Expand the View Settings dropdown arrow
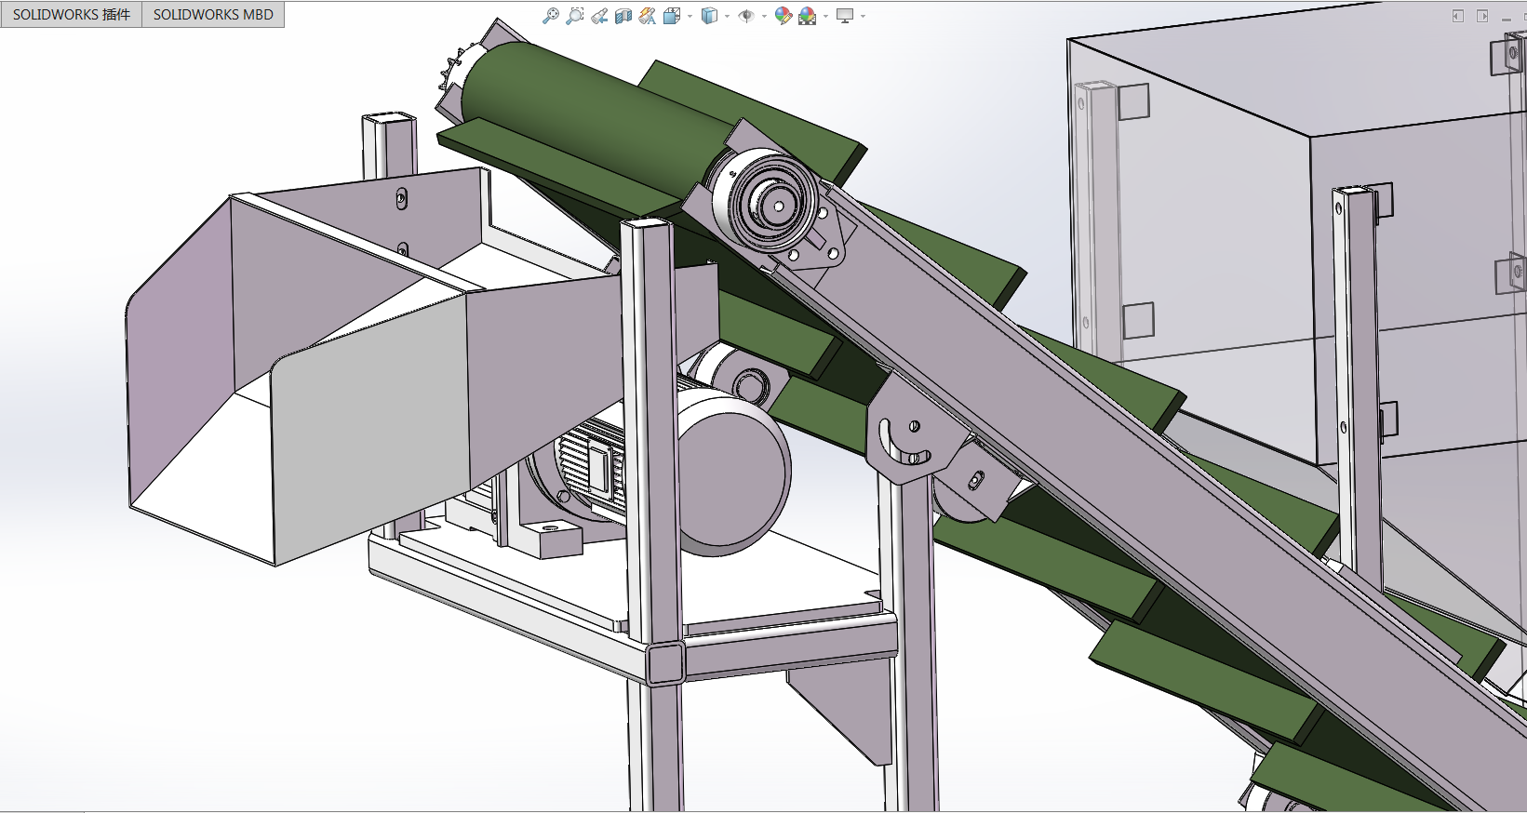1527x813 pixels. pyautogui.click(x=864, y=16)
